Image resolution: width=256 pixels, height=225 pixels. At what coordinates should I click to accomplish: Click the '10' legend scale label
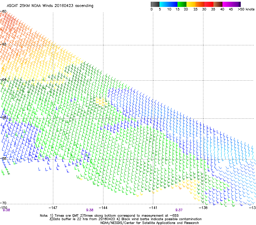(x=169, y=9)
